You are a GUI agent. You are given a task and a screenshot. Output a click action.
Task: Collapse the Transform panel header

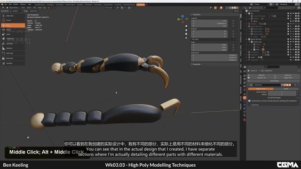[x=196, y=15]
